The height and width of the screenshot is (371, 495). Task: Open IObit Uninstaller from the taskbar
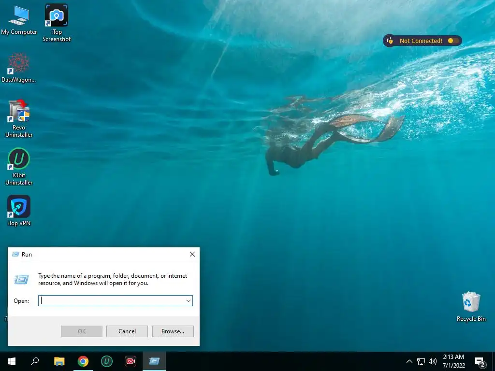107,361
